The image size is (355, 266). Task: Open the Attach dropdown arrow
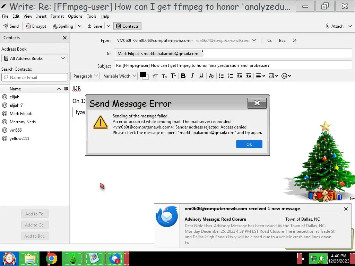tap(350, 26)
